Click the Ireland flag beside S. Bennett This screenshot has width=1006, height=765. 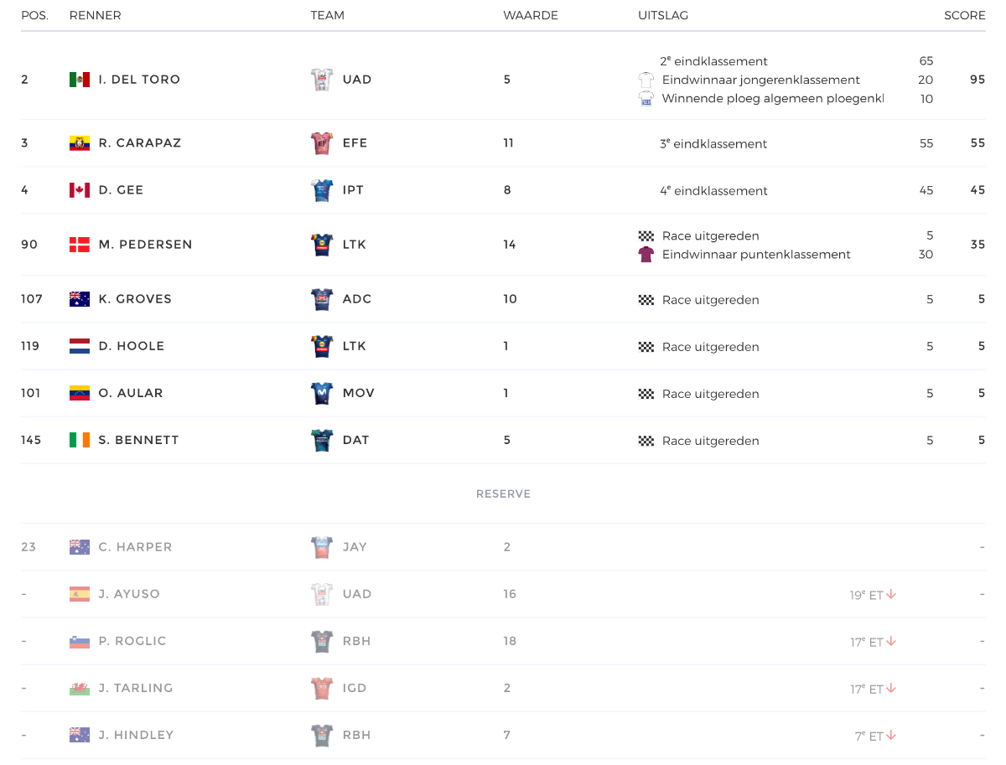point(80,440)
